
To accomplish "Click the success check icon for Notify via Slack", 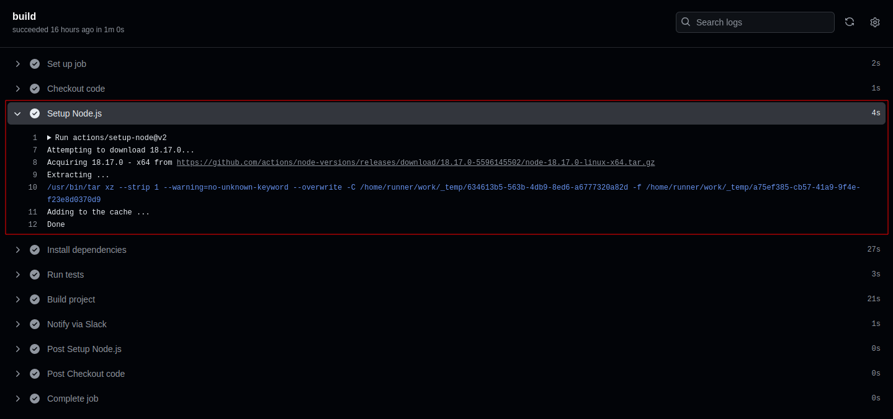I will pos(35,324).
